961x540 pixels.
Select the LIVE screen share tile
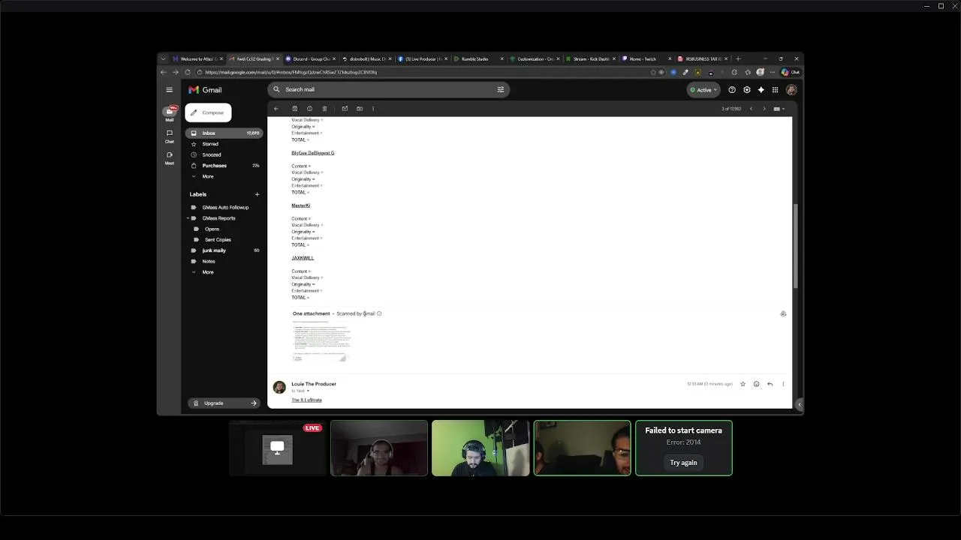(277, 448)
